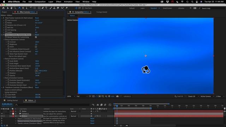Click the Position point picker crosshair button
The image size is (226, 127).
pos(37,71)
